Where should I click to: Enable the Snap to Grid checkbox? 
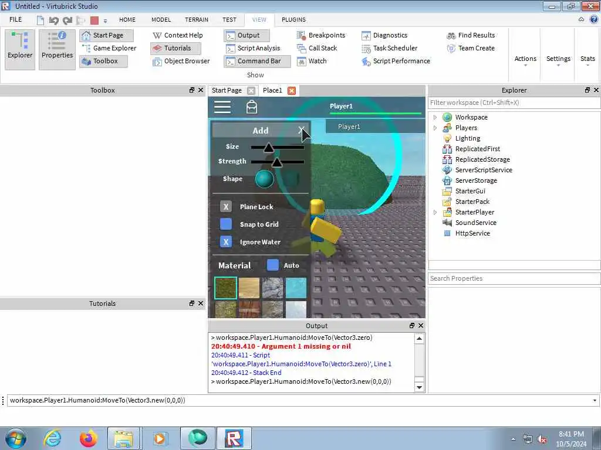click(x=226, y=224)
